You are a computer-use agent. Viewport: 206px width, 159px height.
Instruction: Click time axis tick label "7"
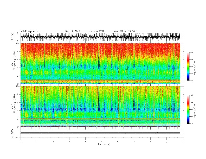point(134,142)
